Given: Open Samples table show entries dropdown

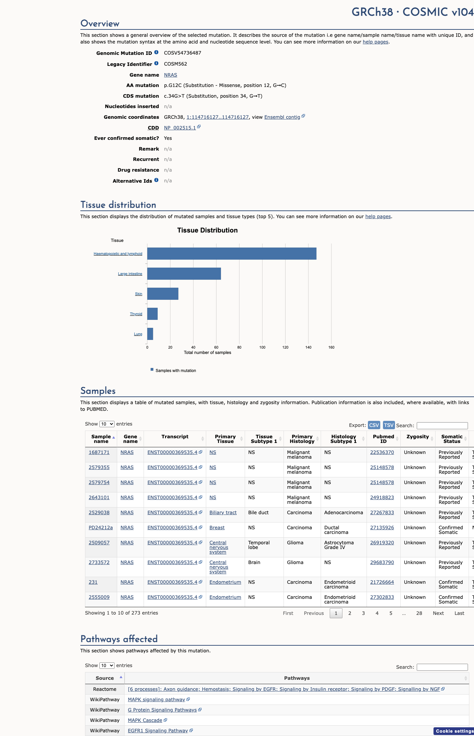Looking at the screenshot, I should [x=107, y=424].
